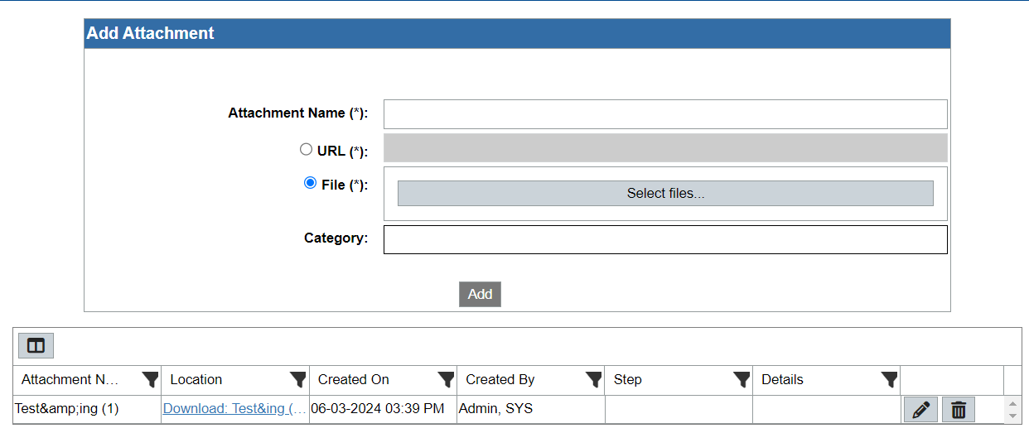Edit the Test&amp;ing (1) attachment row
Screen dimensions: 1029x433
pyautogui.click(x=920, y=409)
